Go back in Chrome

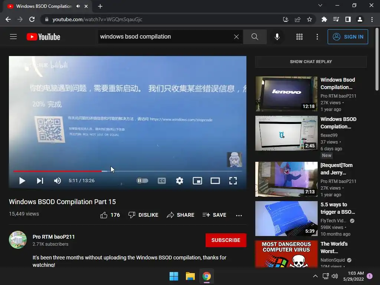(8, 19)
